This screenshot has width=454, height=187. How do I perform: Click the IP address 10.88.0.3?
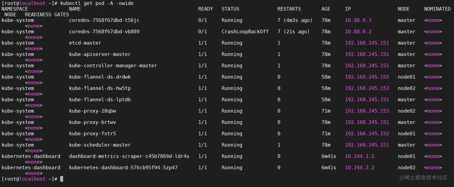coord(358,20)
